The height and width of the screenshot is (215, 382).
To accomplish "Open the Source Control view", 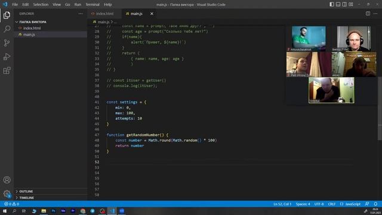I will (x=7, y=43).
